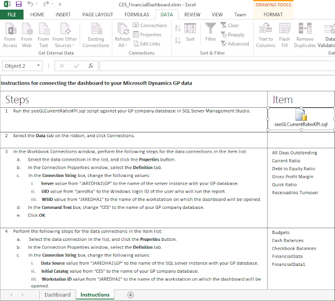The image size is (335, 301).
Task: Click the Connections button in ribbon
Action: click(150, 25)
